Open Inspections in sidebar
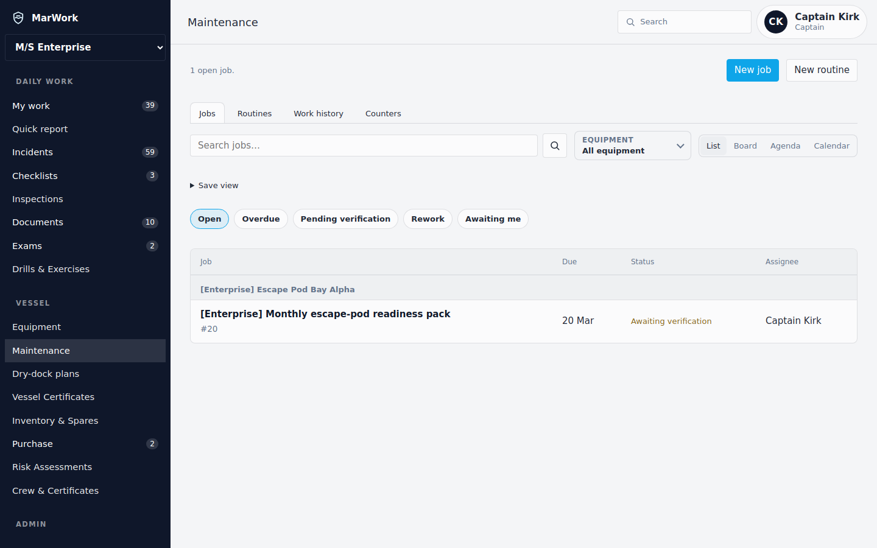Screen dimensions: 877x548 click(85, 199)
